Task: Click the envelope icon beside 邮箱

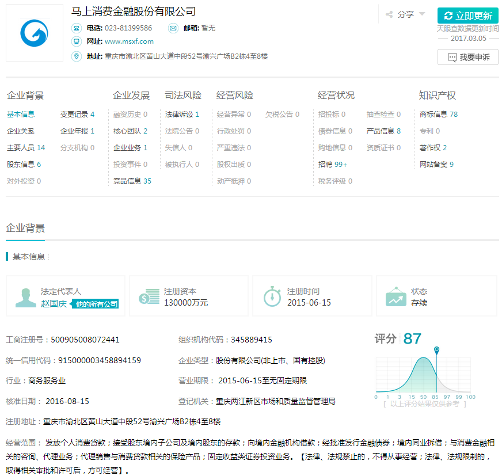Action: [x=173, y=28]
